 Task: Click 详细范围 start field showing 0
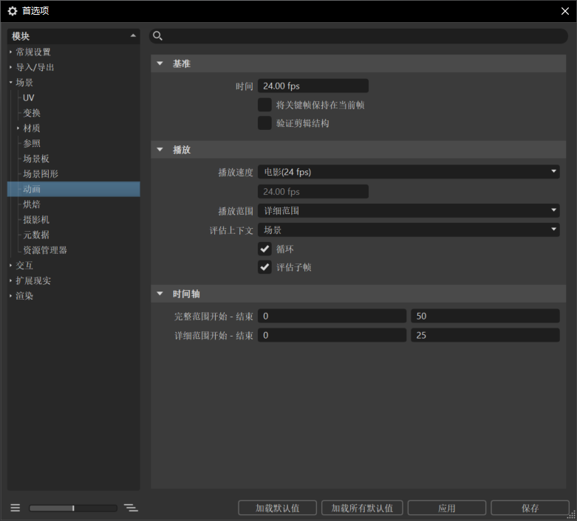[x=332, y=335]
